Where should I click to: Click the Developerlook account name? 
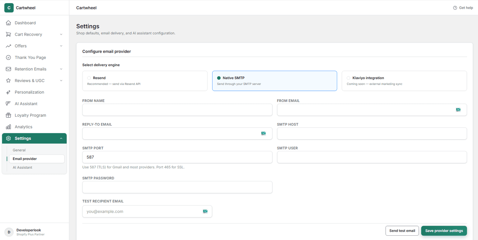[29, 230]
